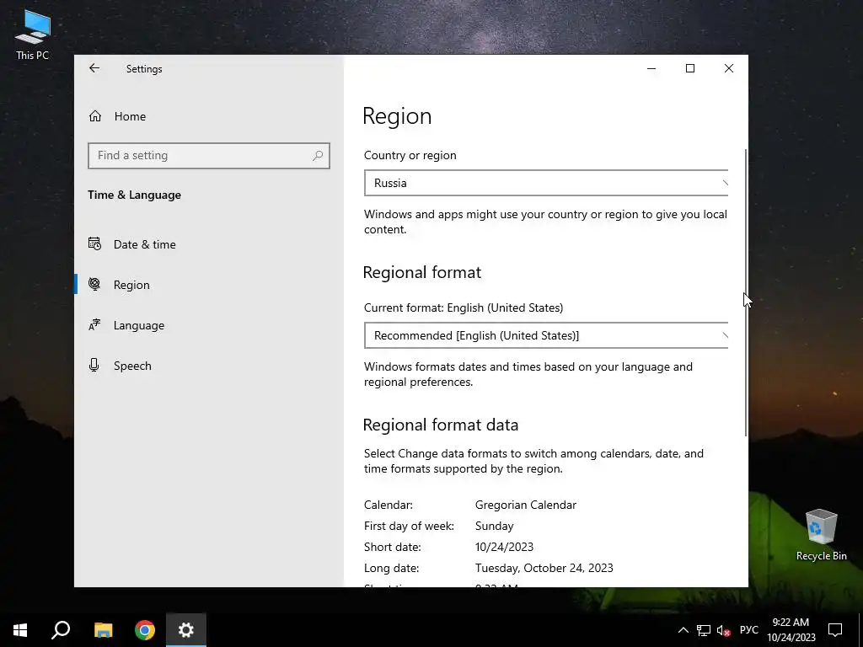Maximize the Settings window
The width and height of the screenshot is (863, 647).
(690, 68)
